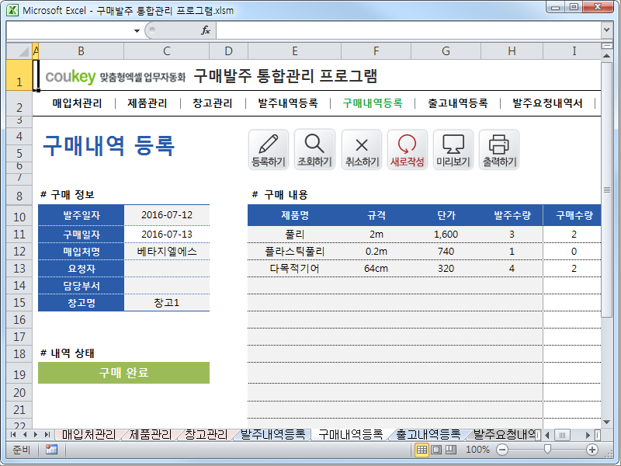Click the 미리보기 monitor icon button
The height and width of the screenshot is (466, 621).
(453, 150)
